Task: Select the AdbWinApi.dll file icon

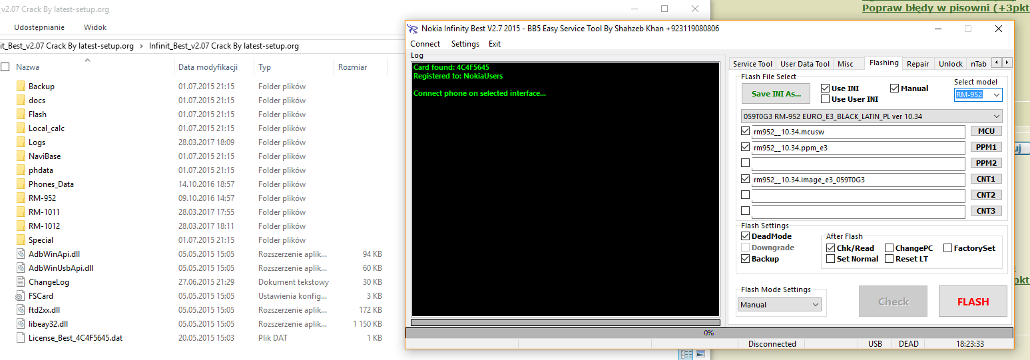Action: point(21,254)
